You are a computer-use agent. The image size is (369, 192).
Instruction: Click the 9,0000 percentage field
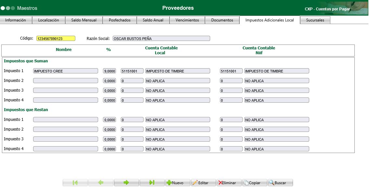pos(109,71)
